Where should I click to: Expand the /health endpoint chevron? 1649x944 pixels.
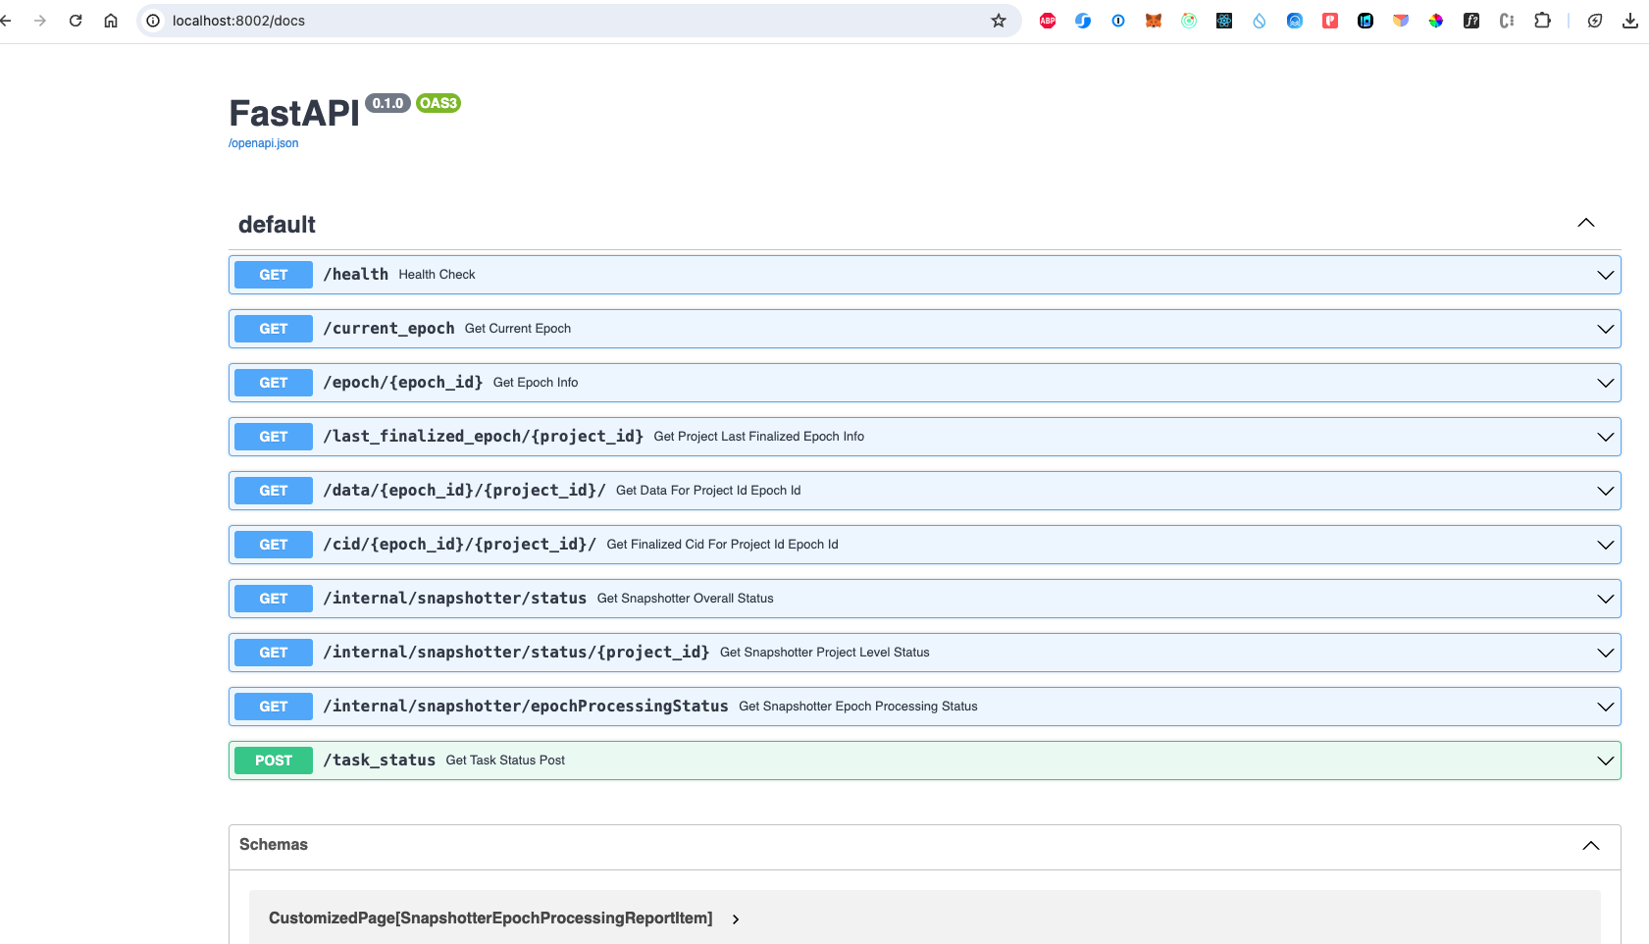[1606, 275]
